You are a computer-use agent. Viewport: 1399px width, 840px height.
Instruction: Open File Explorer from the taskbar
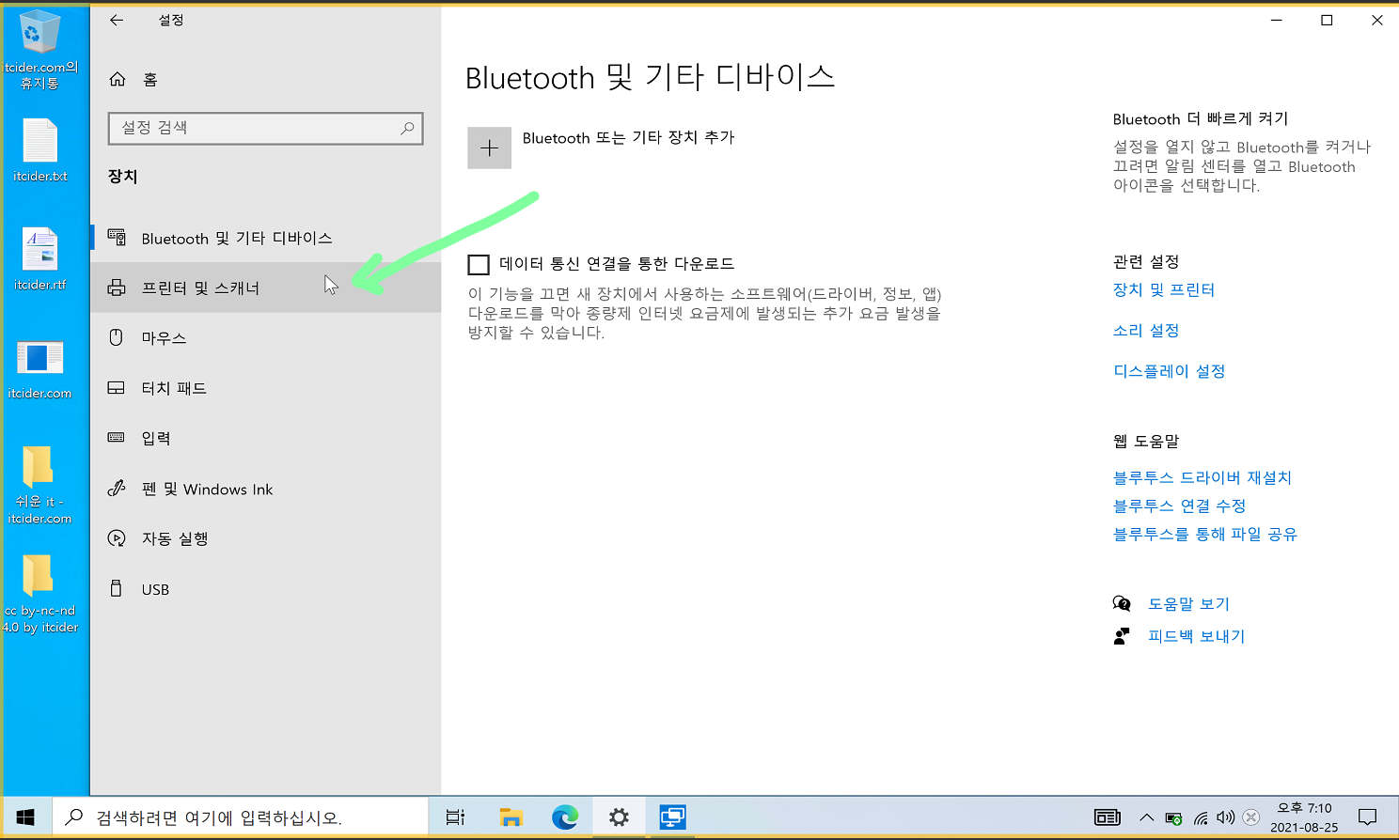(x=511, y=817)
